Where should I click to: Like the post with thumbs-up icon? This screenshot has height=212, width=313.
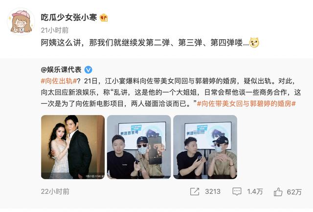(x=278, y=192)
